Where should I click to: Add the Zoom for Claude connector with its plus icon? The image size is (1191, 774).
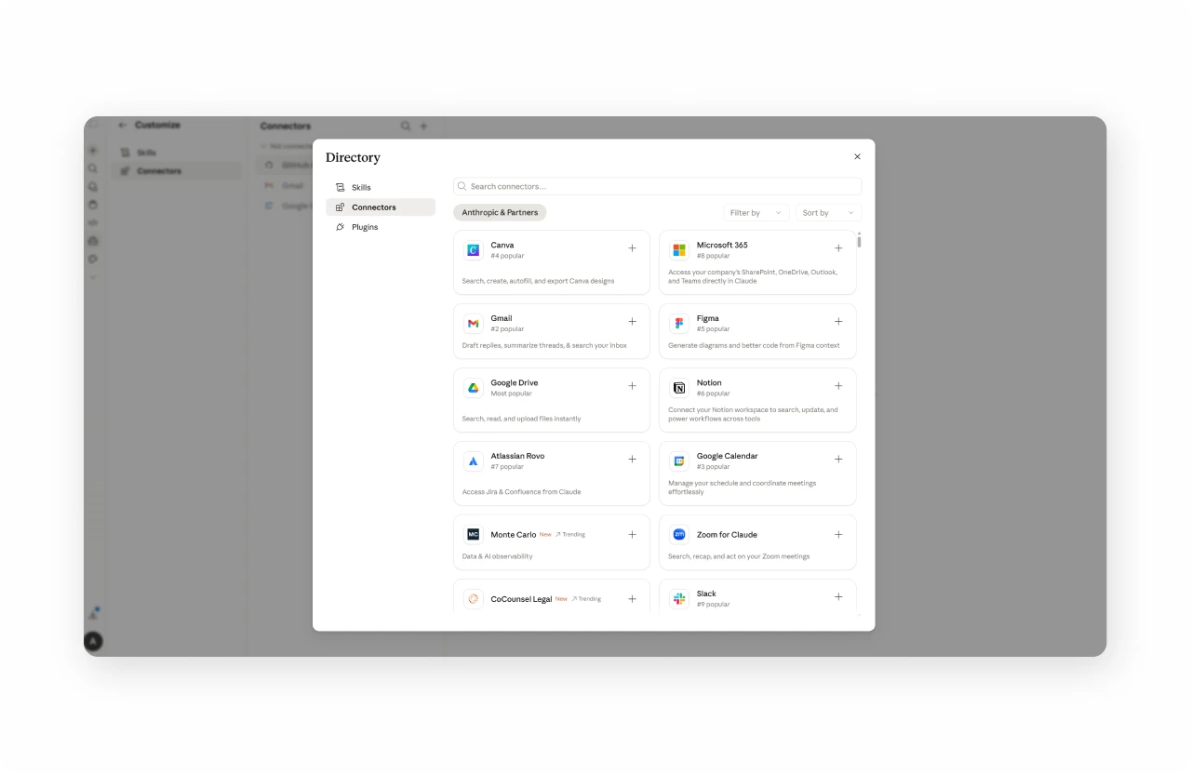(838, 535)
